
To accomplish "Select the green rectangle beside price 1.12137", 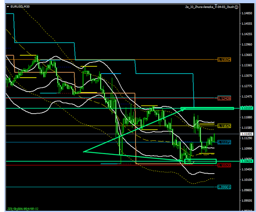I will [x=208, y=108].
